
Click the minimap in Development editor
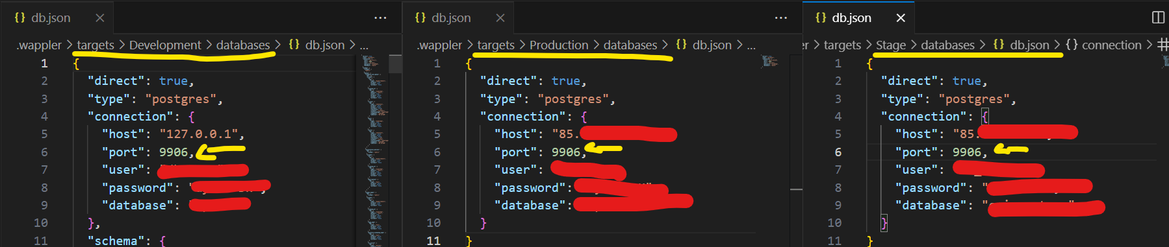375,150
